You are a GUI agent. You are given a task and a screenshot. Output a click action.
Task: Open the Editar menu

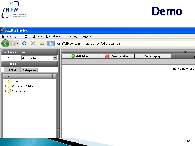tap(18, 36)
